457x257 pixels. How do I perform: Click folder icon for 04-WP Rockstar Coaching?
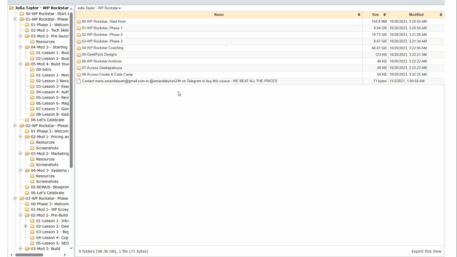(79, 48)
